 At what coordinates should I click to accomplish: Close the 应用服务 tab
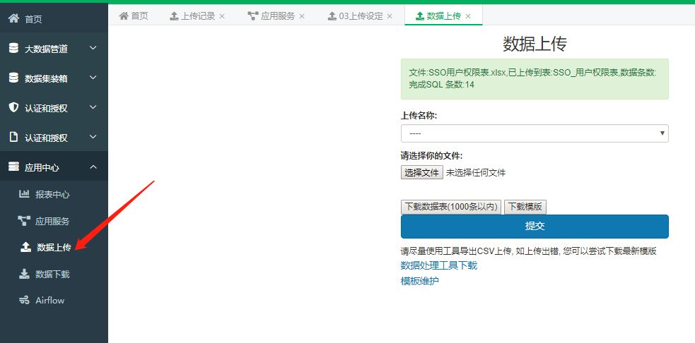pyautogui.click(x=302, y=16)
